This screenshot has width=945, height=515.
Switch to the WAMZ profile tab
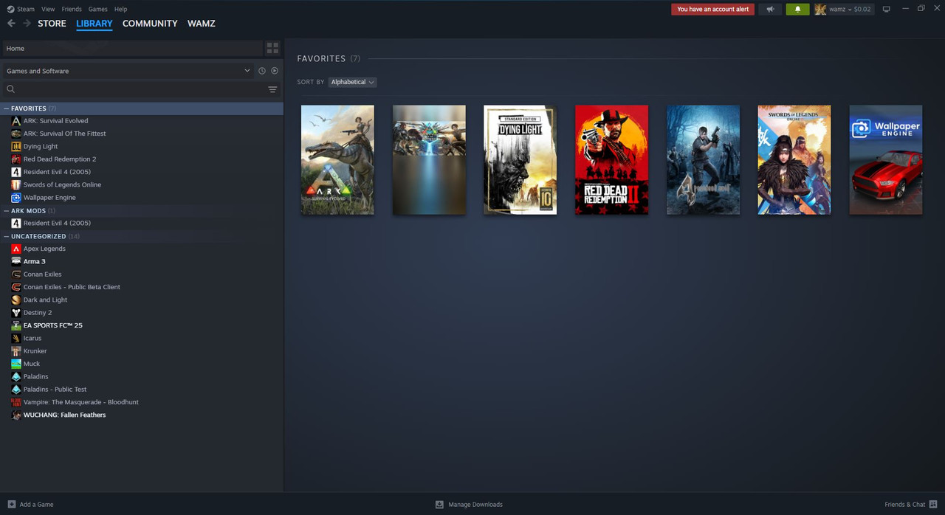(202, 24)
